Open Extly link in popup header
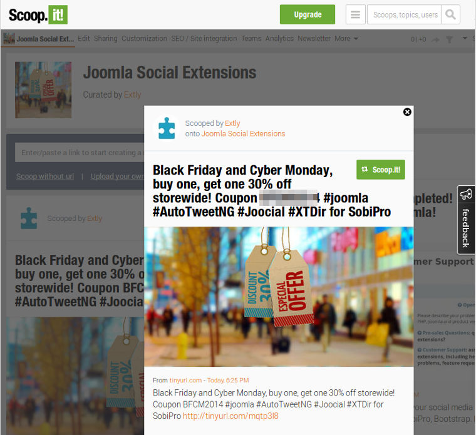Image resolution: width=476 pixels, height=435 pixels. [x=232, y=123]
